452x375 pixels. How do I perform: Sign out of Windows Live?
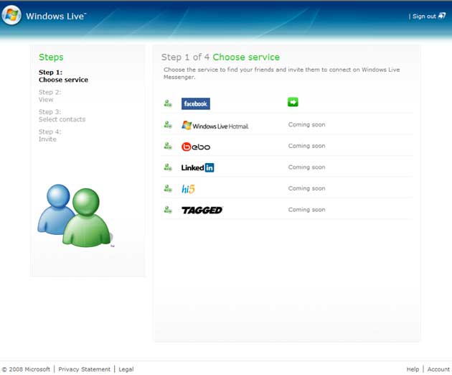coord(424,17)
